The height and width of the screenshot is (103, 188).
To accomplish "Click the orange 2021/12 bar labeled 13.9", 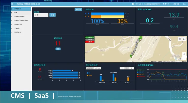I will (128, 79).
